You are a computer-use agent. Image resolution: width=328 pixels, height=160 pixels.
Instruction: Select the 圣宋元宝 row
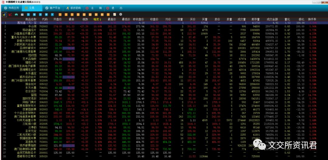pos(164,131)
